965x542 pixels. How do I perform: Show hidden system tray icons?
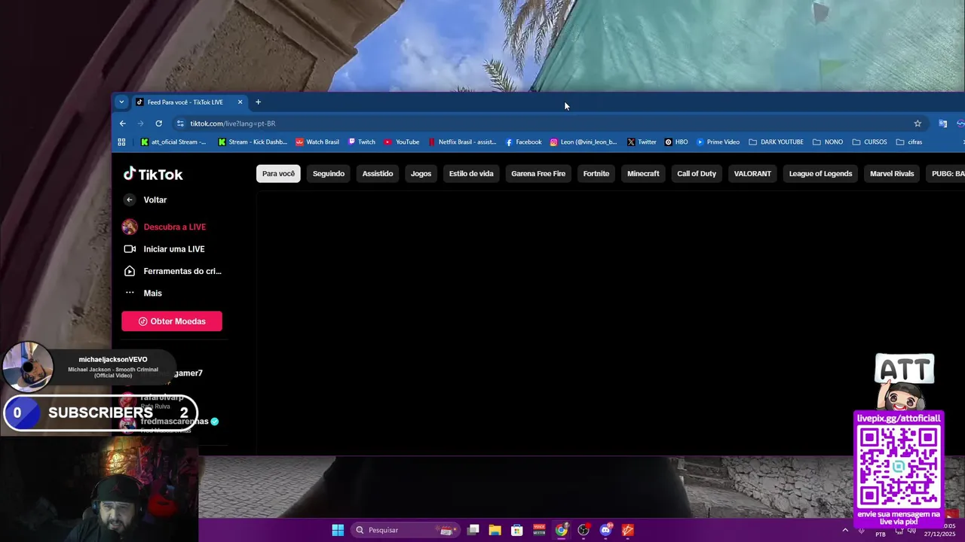[x=845, y=530]
